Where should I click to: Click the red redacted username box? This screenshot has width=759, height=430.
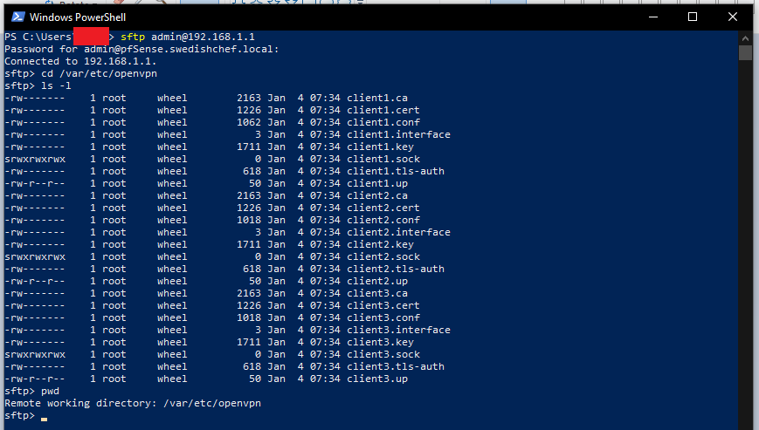pyautogui.click(x=91, y=37)
